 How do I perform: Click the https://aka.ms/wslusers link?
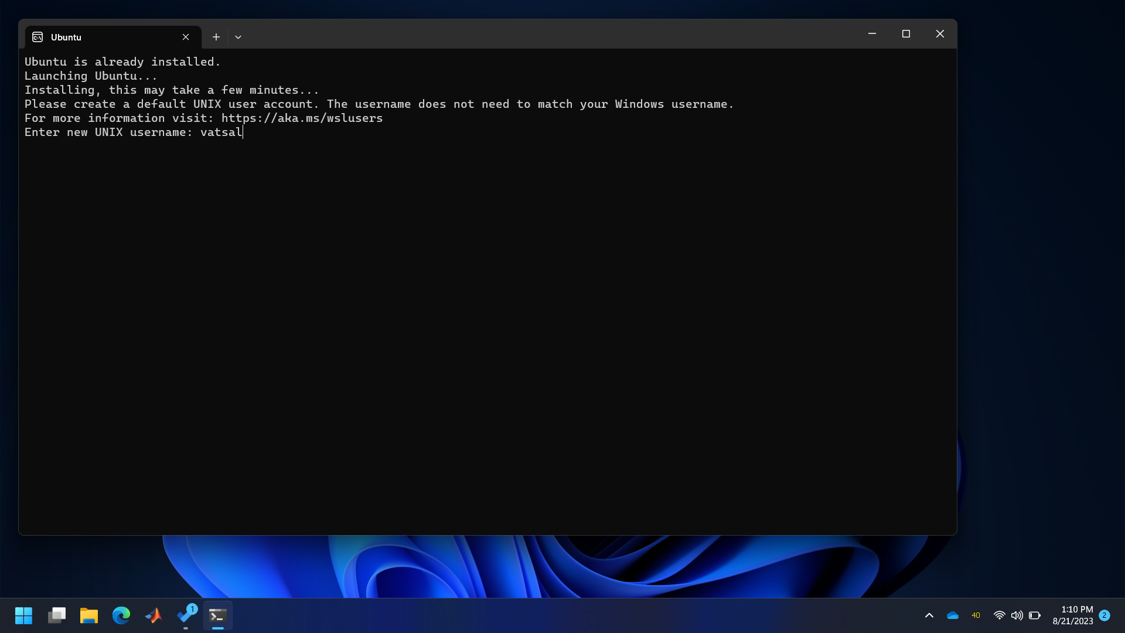click(302, 118)
